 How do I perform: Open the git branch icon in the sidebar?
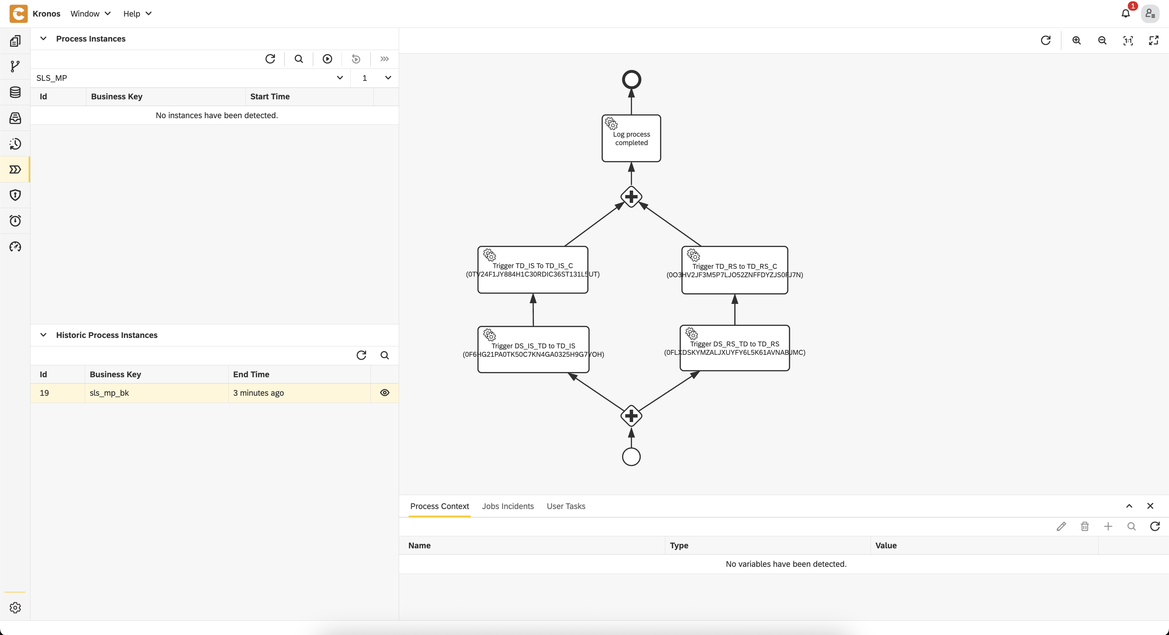15,66
